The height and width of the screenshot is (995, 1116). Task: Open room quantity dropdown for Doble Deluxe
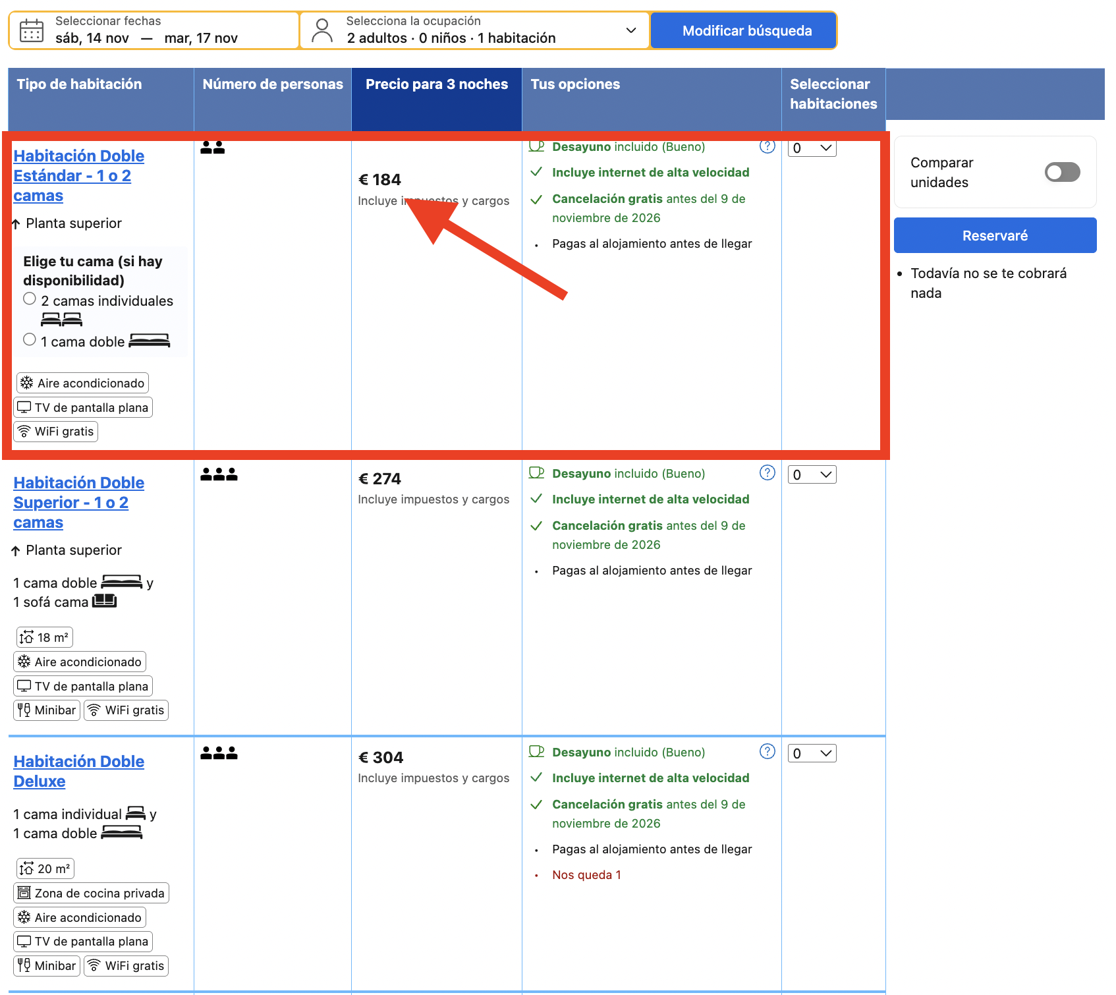812,753
